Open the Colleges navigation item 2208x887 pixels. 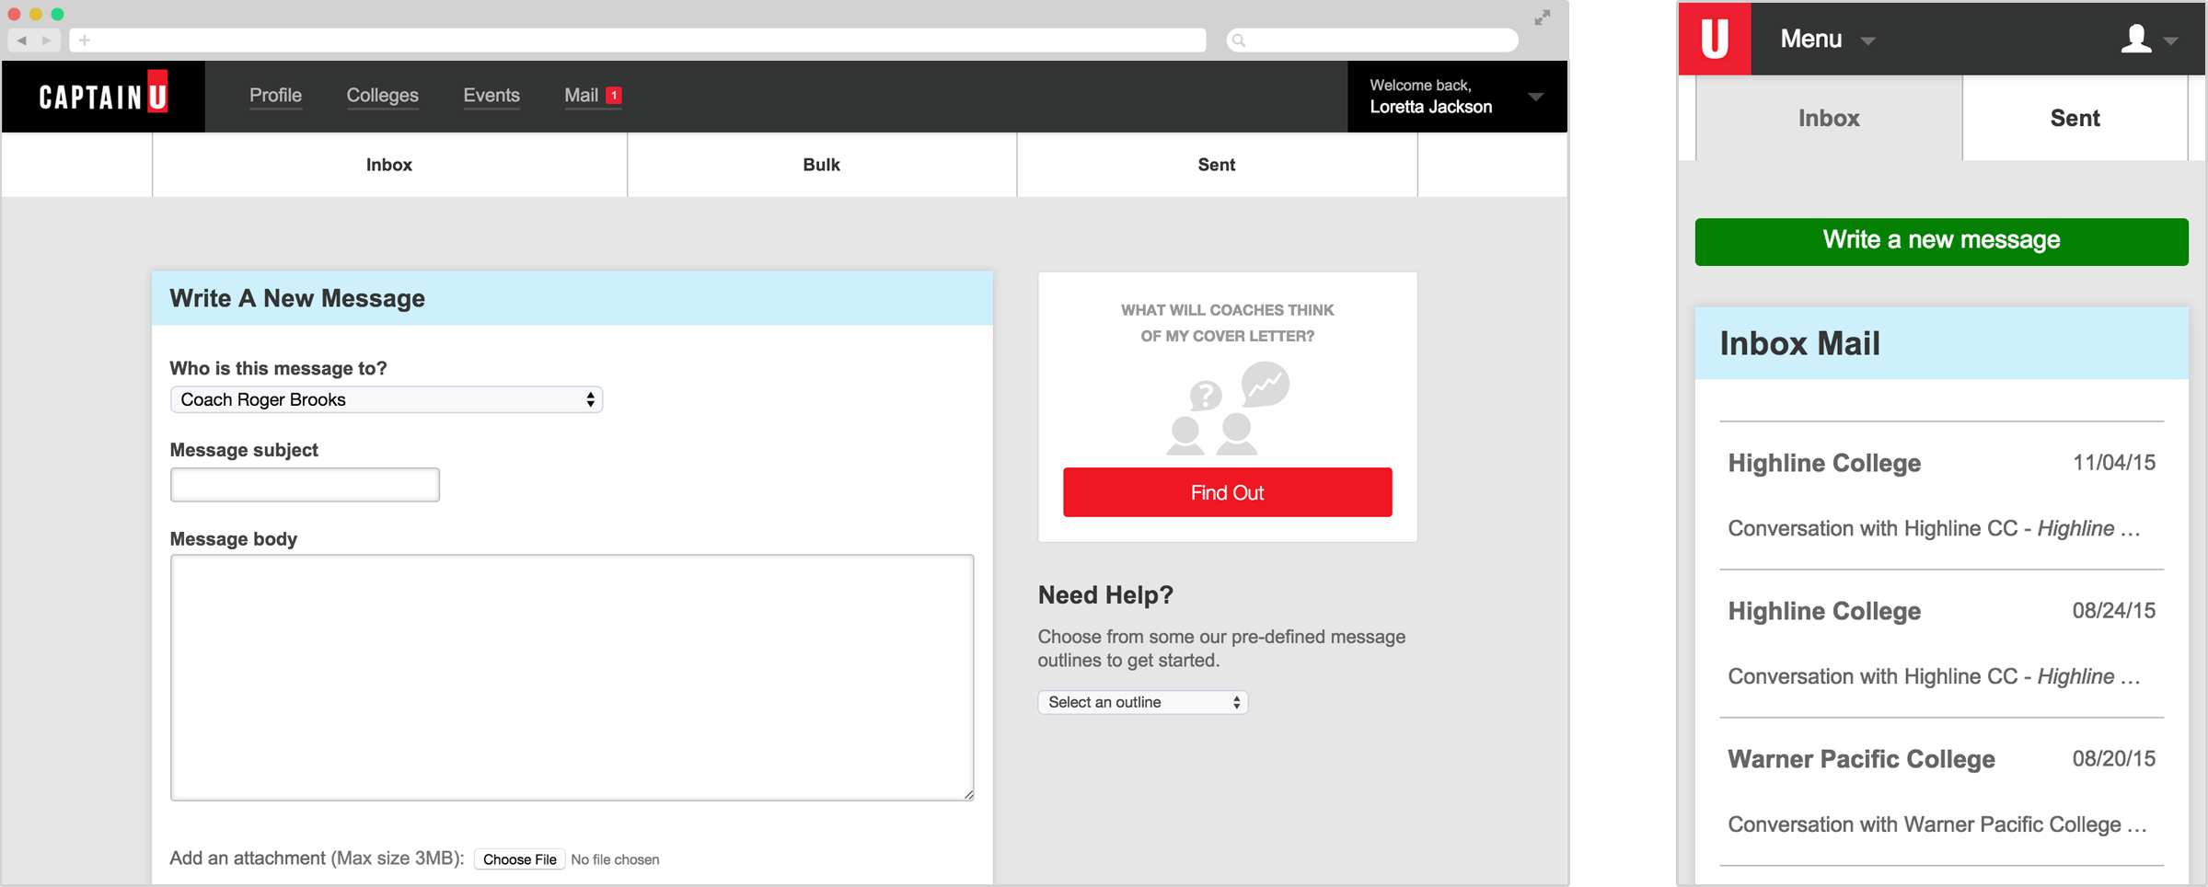coord(382,96)
